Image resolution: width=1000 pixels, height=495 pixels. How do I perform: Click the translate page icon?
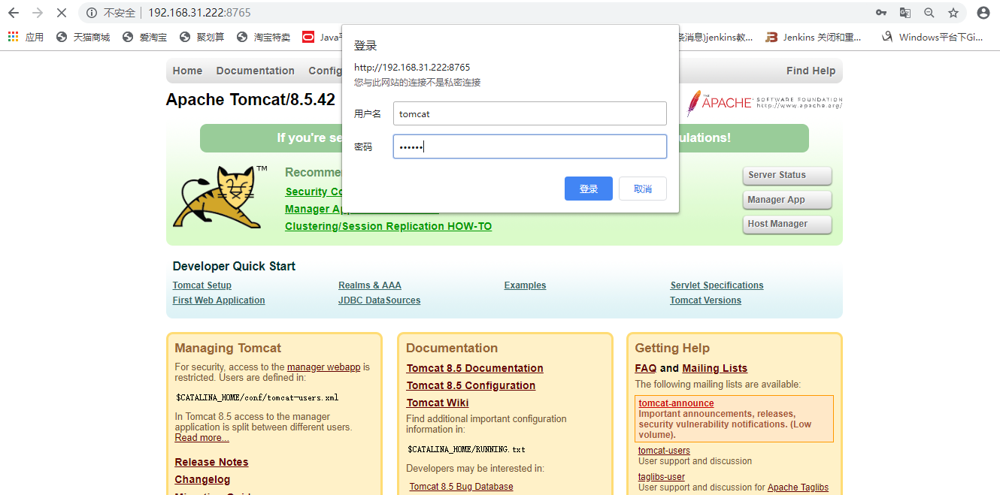tap(905, 13)
